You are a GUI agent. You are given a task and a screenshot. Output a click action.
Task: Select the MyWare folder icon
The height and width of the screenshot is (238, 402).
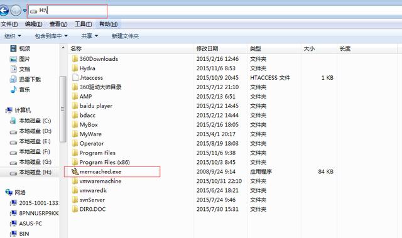click(x=75, y=134)
